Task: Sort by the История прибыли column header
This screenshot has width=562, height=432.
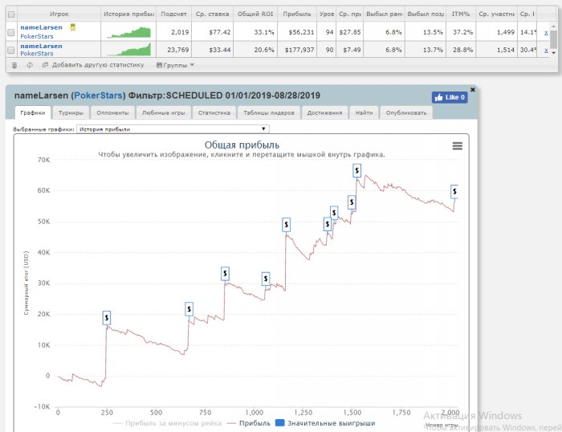Action: [x=128, y=14]
